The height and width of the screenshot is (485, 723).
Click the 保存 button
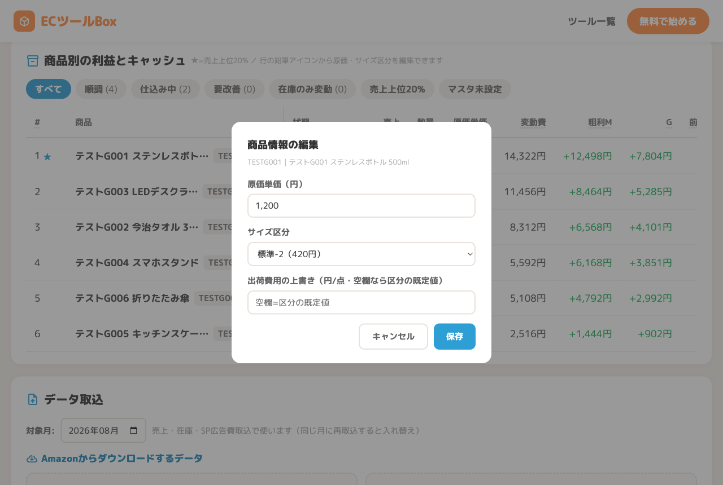pos(455,337)
